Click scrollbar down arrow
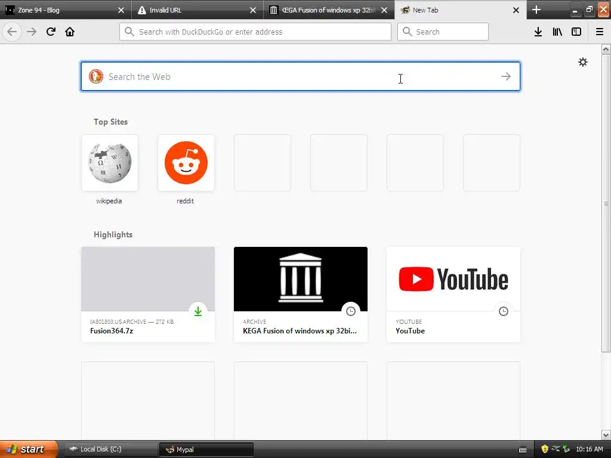 (606, 435)
